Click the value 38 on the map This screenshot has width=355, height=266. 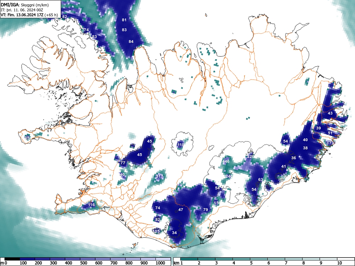(x=305, y=148)
